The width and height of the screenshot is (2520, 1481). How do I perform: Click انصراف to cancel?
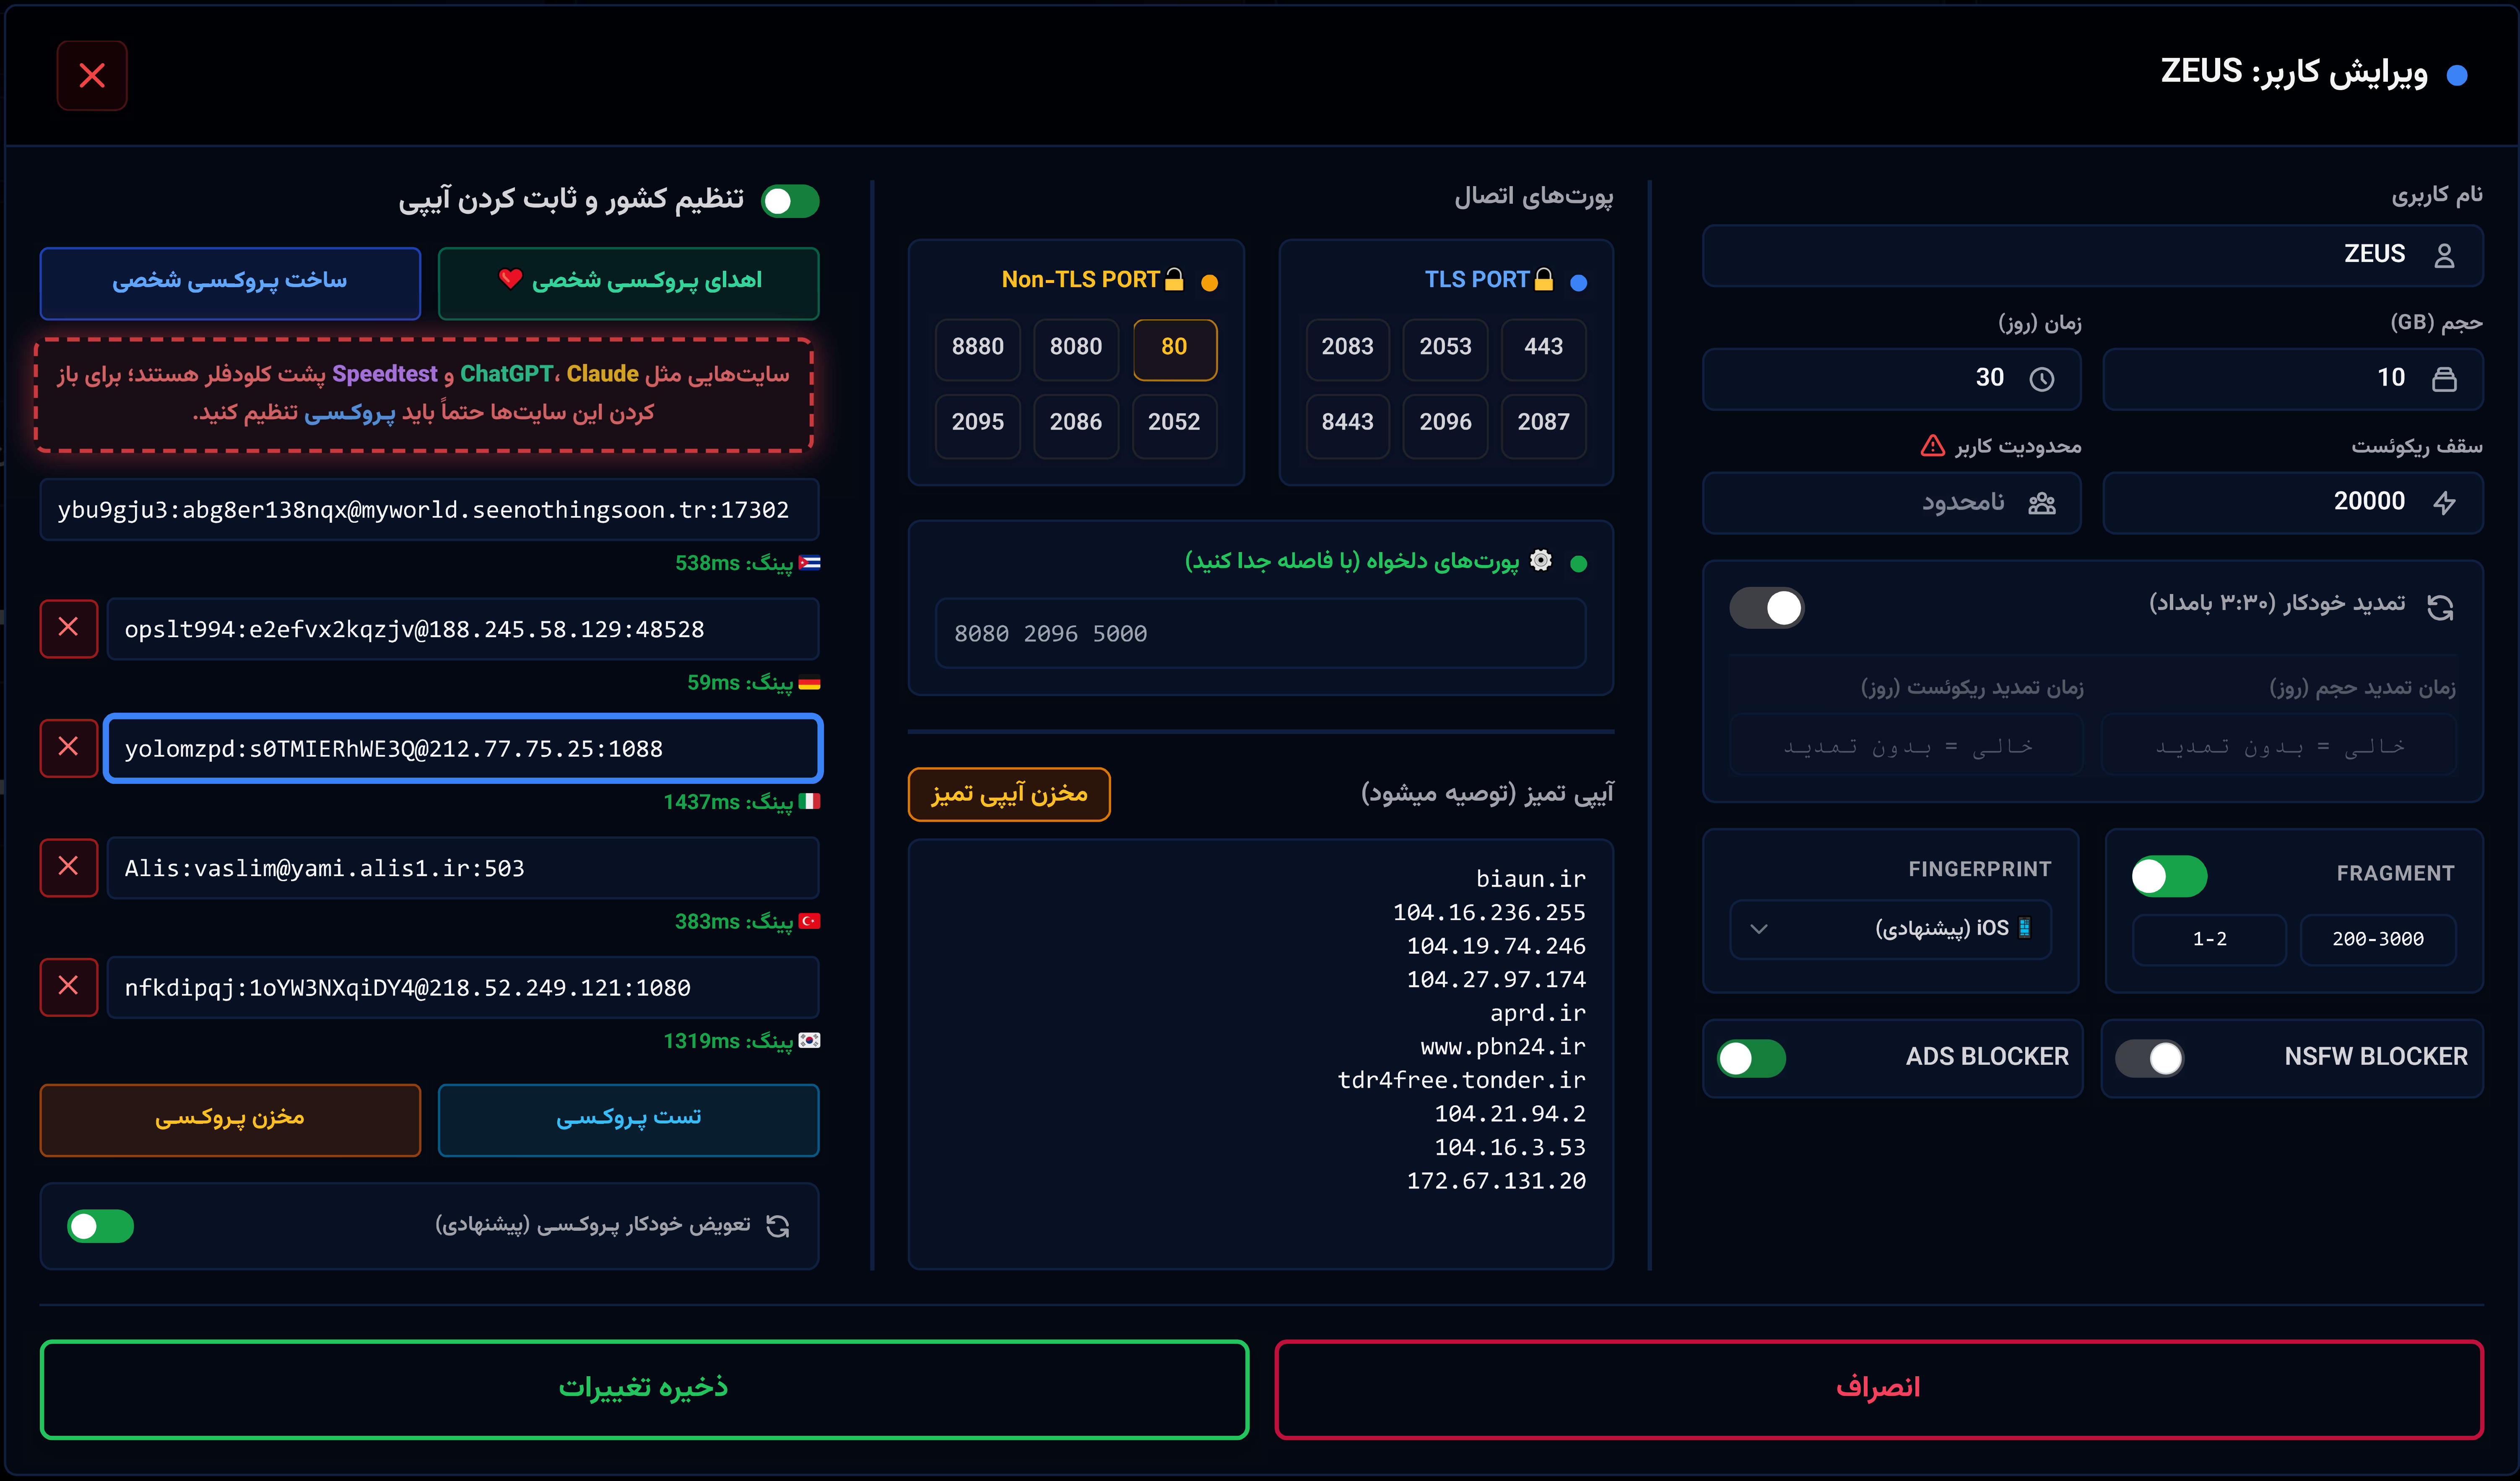[x=1879, y=1389]
